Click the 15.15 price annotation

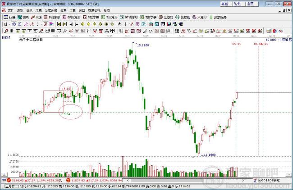66,89
